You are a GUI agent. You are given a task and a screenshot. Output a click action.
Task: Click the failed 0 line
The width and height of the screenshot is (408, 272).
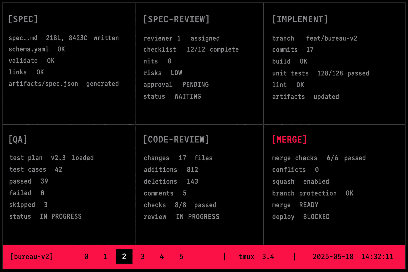[x=27, y=193]
